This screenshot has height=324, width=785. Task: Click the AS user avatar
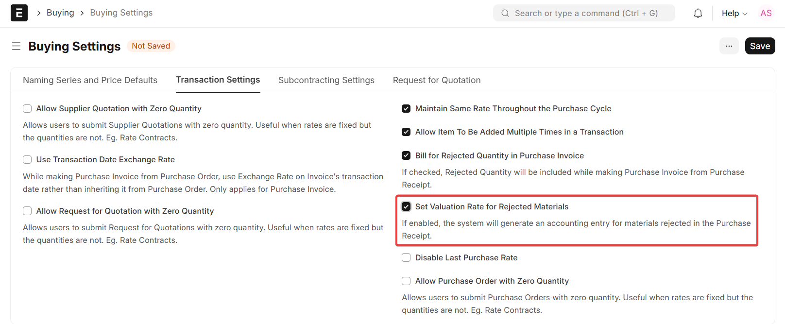766,13
